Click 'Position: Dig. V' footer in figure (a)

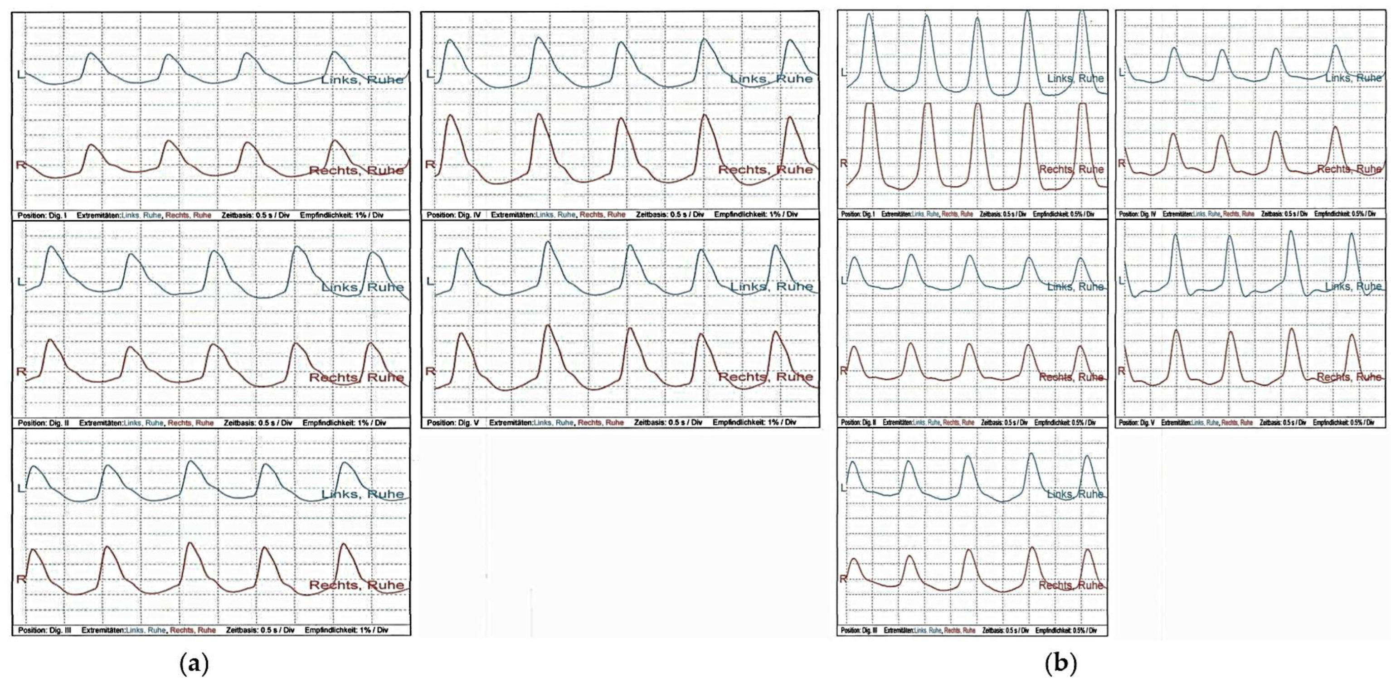[452, 422]
